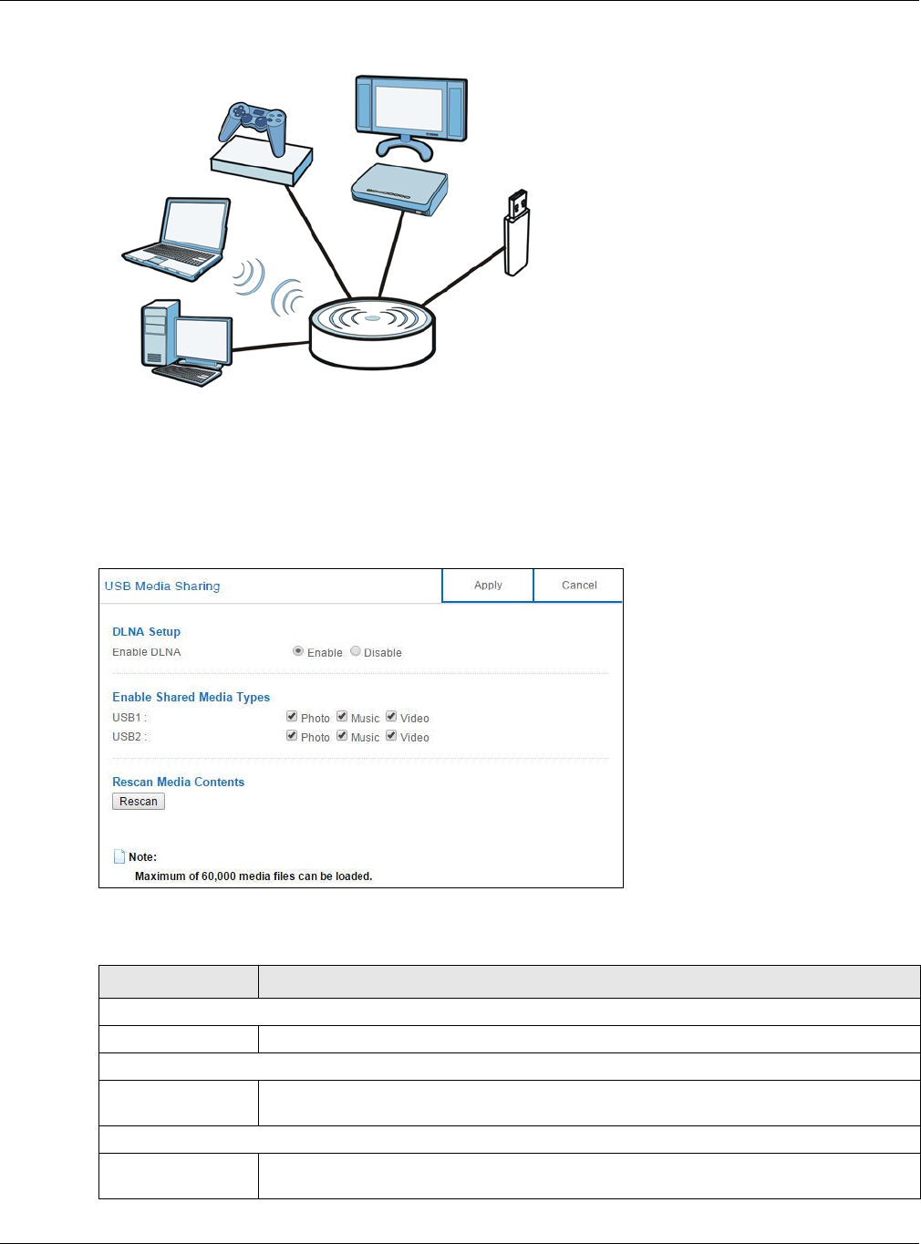Click the laptop computer icon
The height and width of the screenshot is (1244, 921).
[176, 239]
